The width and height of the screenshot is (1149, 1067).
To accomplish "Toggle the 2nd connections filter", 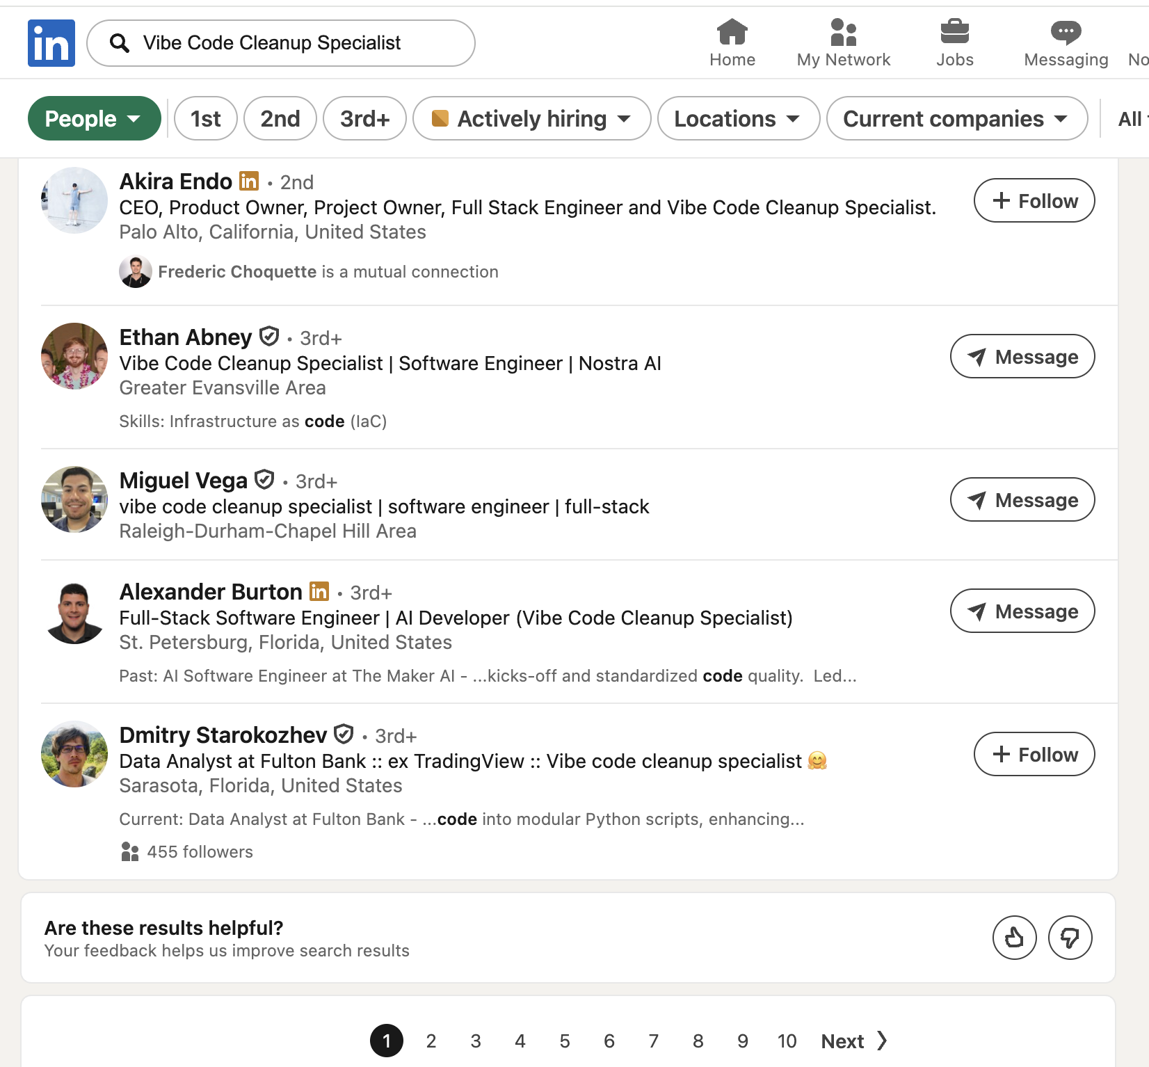I will pyautogui.click(x=280, y=119).
